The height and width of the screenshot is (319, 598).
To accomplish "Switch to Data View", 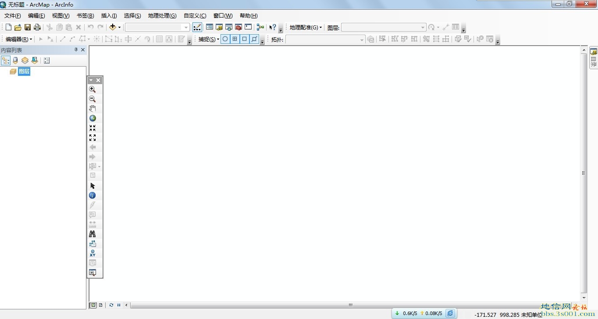I will [x=93, y=305].
